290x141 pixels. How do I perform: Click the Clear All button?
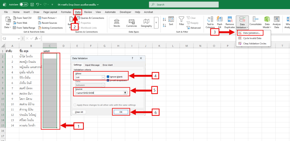coord(79,112)
